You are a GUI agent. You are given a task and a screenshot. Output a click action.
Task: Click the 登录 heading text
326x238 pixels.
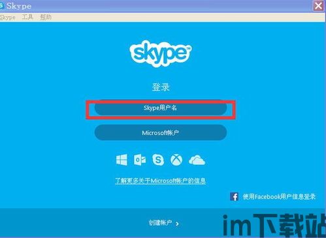click(161, 87)
